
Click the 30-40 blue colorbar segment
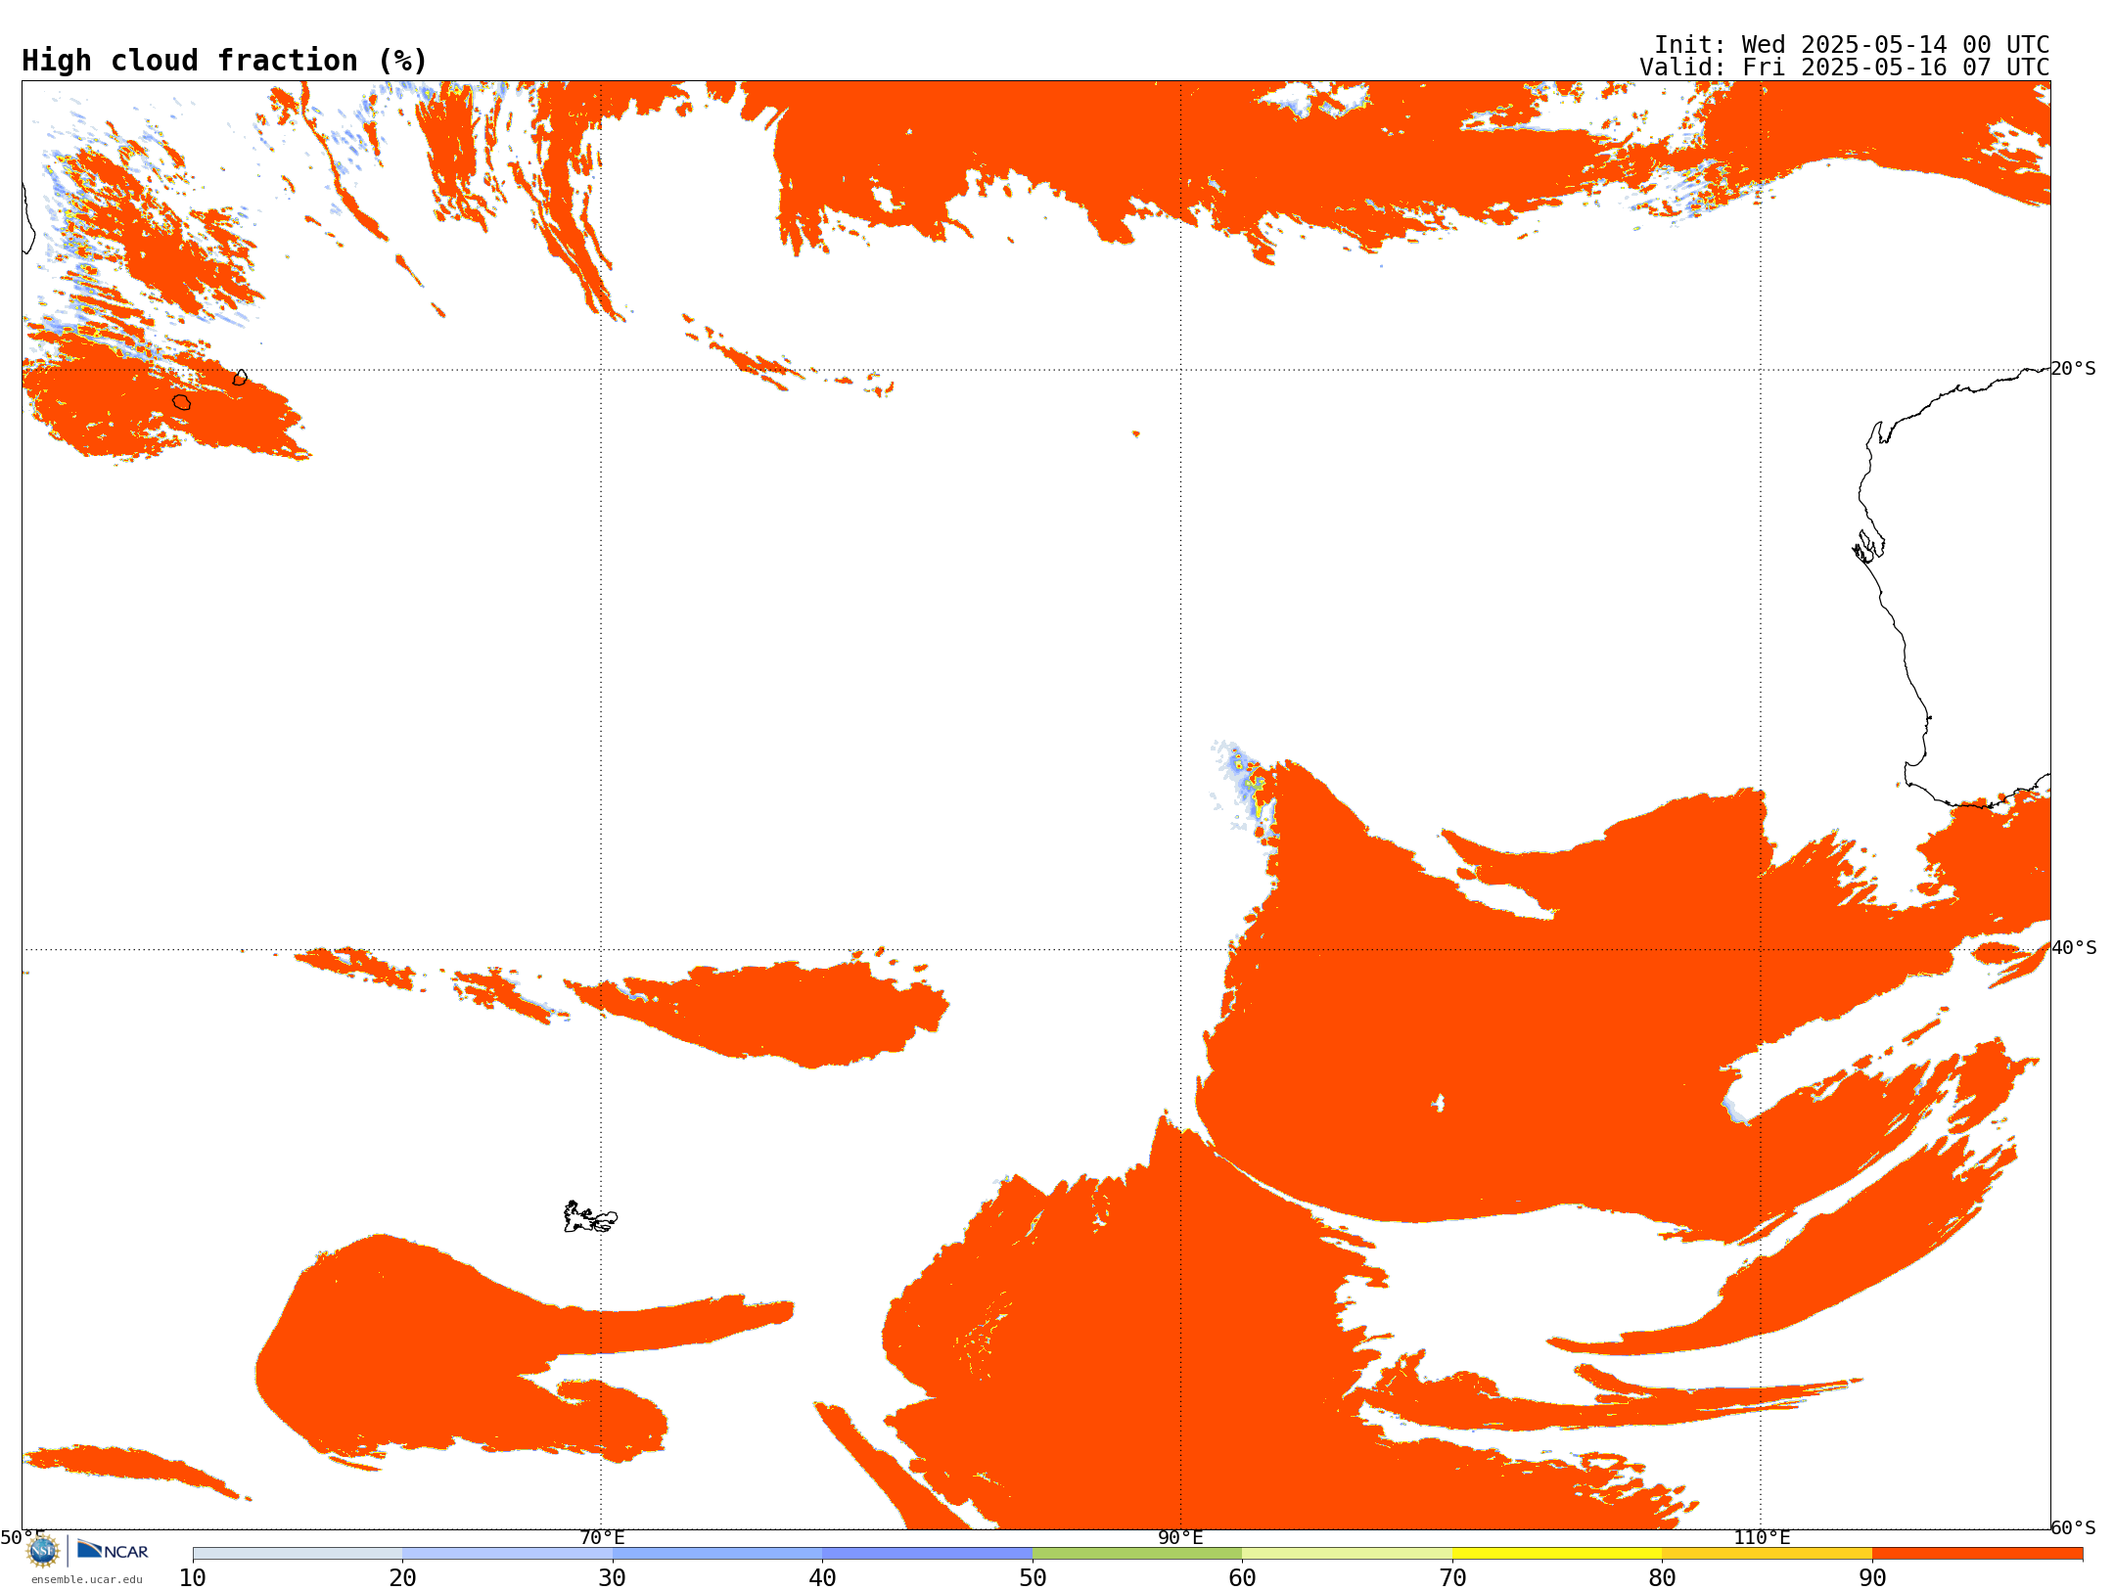tap(717, 1554)
